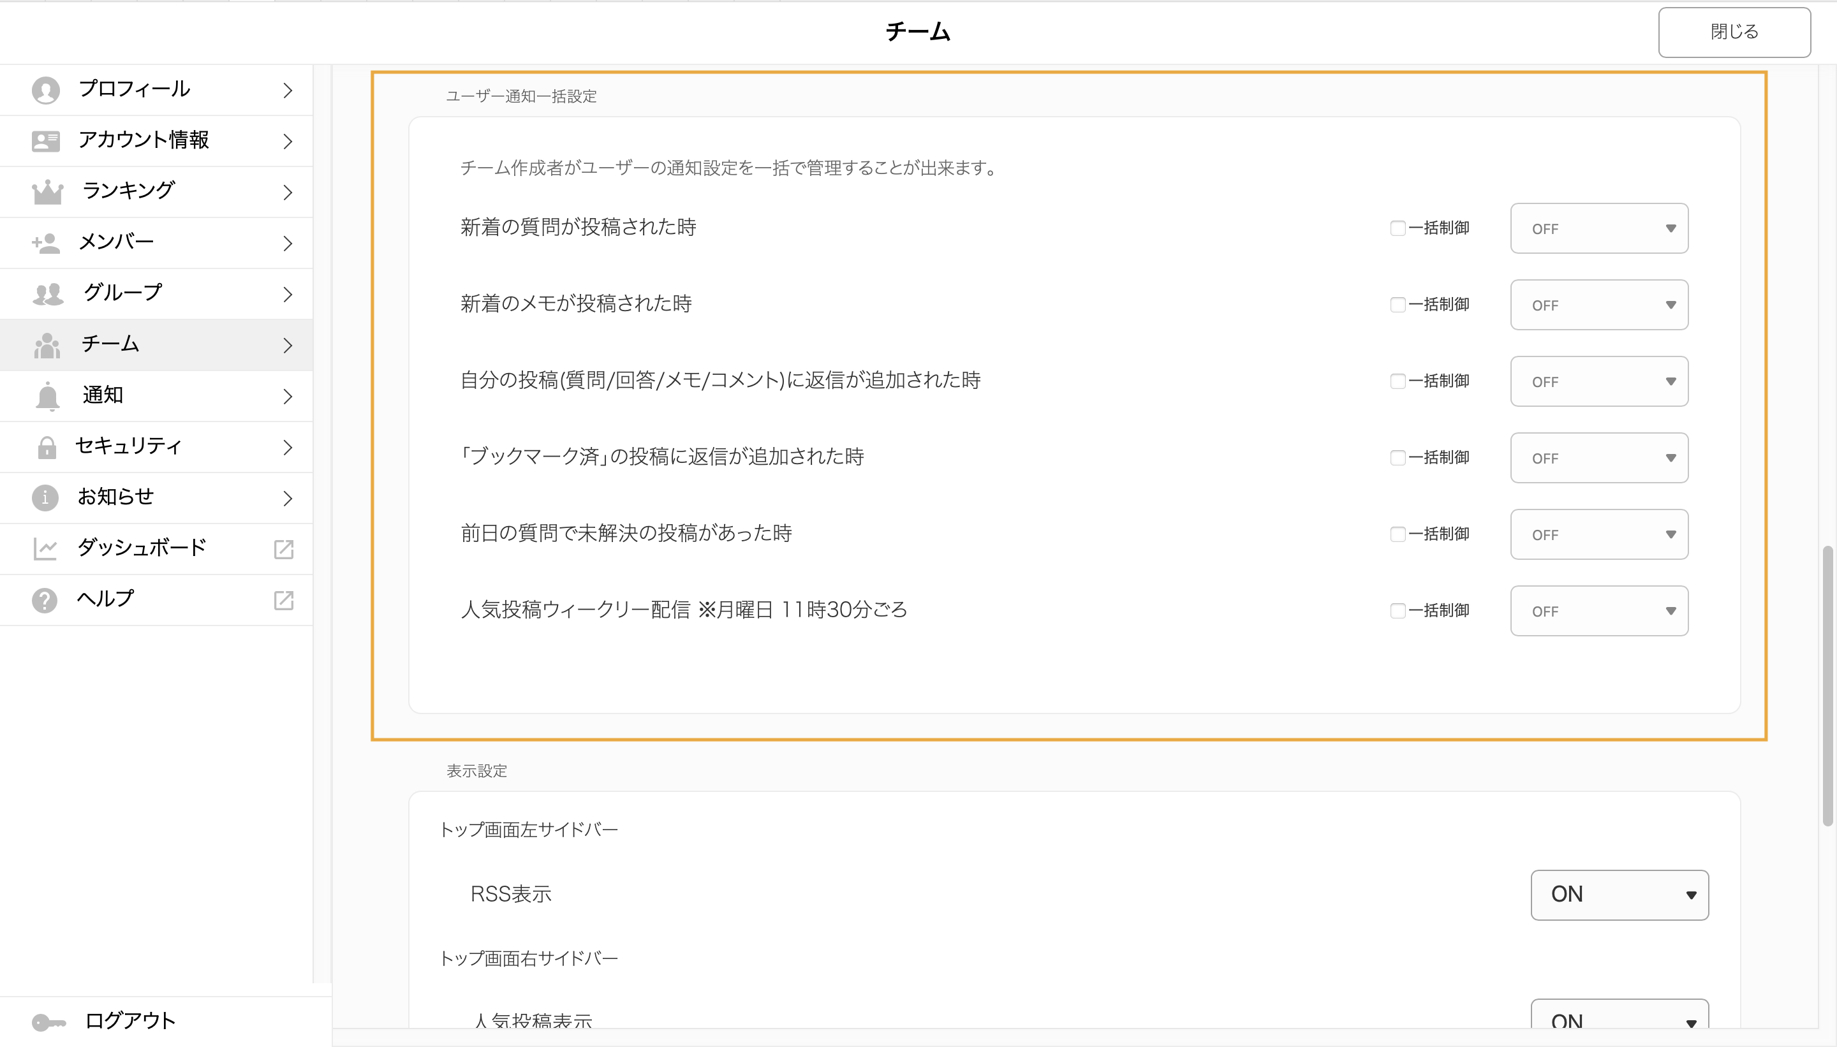Click the ヘルプ question mark icon

pos(45,600)
